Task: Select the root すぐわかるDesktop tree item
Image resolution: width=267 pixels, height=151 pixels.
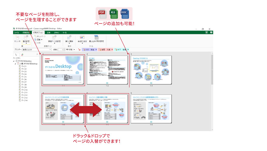Action: pyautogui.click(x=24, y=61)
